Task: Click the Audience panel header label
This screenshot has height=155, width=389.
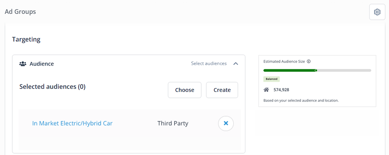Action: pyautogui.click(x=42, y=64)
